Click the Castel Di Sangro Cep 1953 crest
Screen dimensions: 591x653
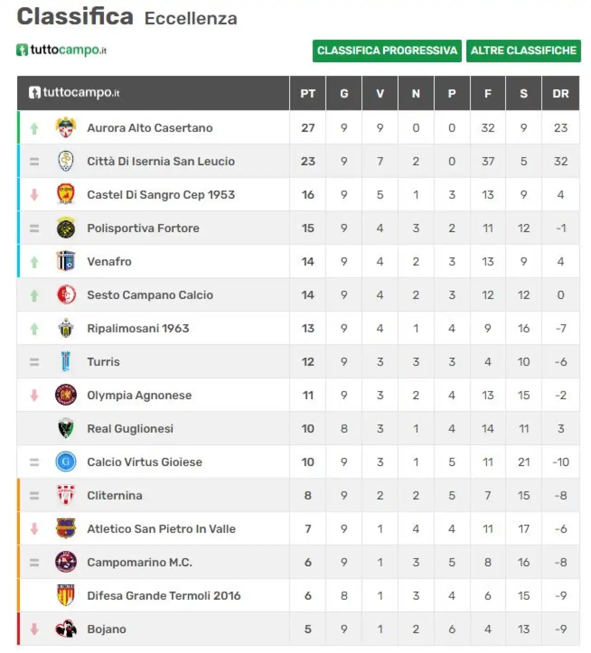(x=66, y=194)
